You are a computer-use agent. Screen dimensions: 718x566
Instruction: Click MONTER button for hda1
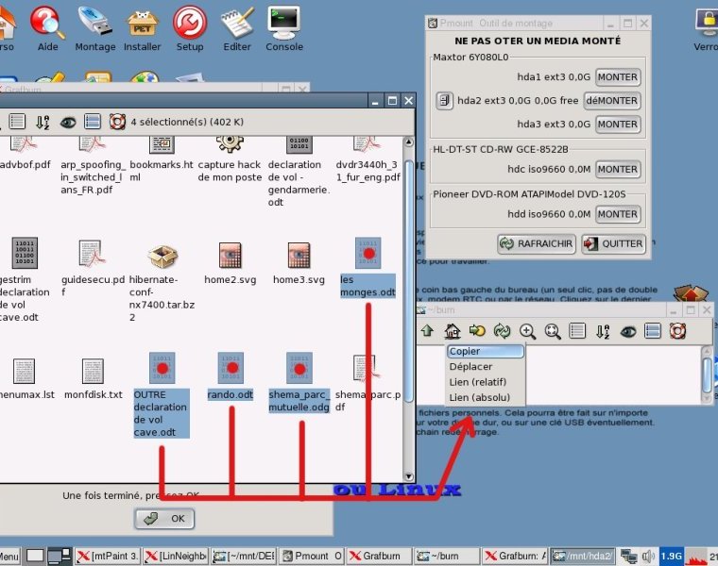[617, 77]
